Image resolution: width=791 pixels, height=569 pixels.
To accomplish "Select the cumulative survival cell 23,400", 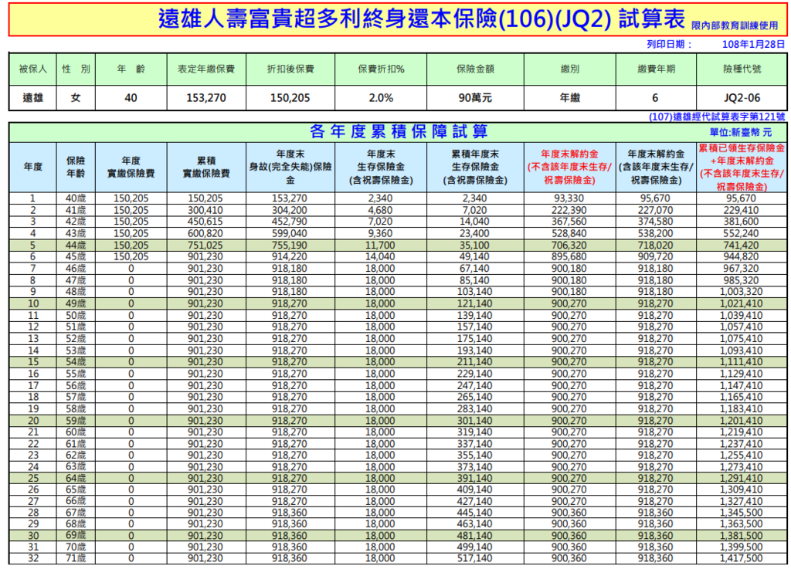I will pos(475,233).
